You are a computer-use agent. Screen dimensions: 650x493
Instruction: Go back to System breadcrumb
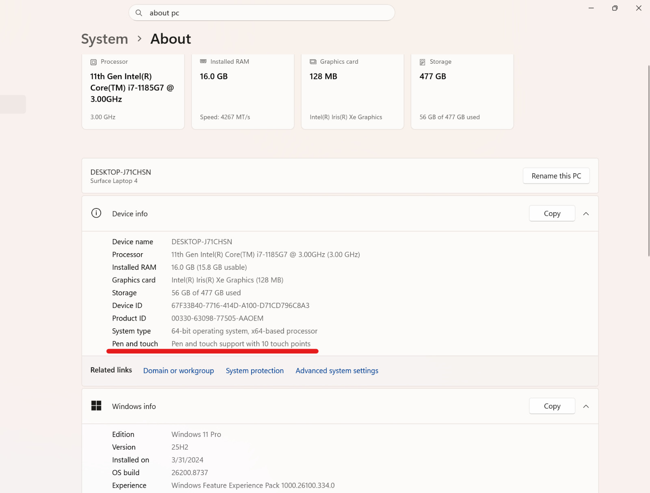click(x=104, y=39)
